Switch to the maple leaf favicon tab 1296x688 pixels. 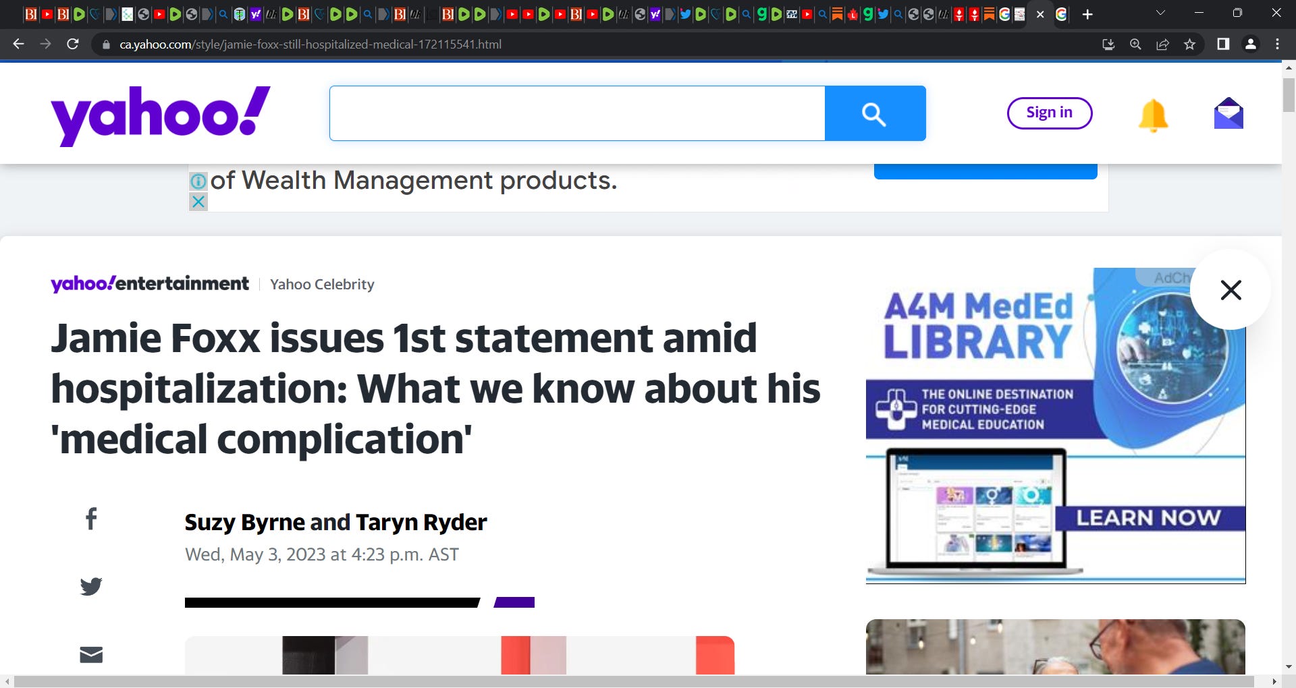pyautogui.click(x=853, y=14)
